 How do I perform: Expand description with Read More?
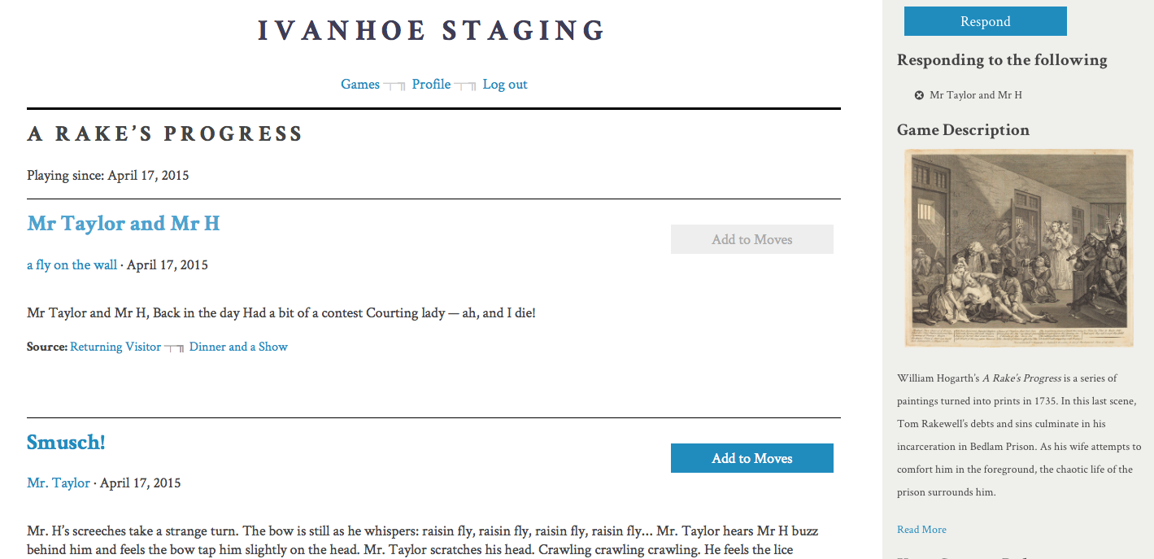pyautogui.click(x=921, y=530)
